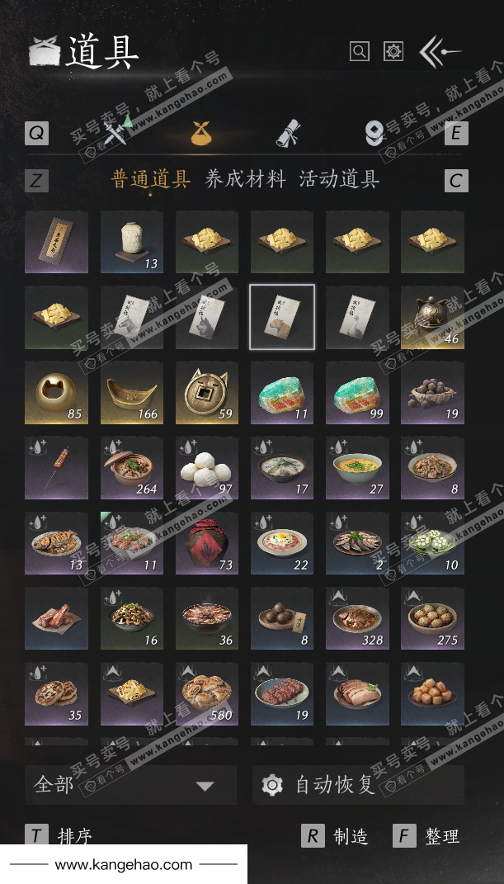Select the scroll category icon
This screenshot has width=504, height=884.
[288, 134]
